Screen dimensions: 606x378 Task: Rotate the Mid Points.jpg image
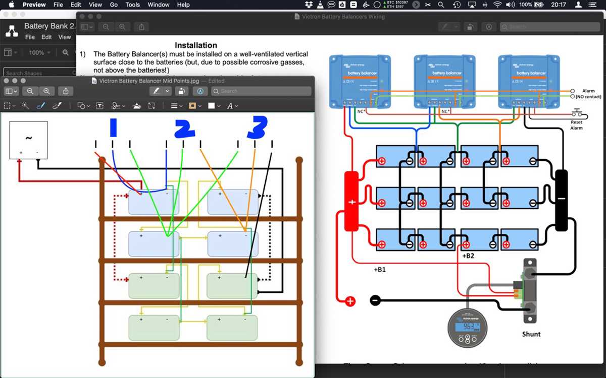tap(182, 91)
